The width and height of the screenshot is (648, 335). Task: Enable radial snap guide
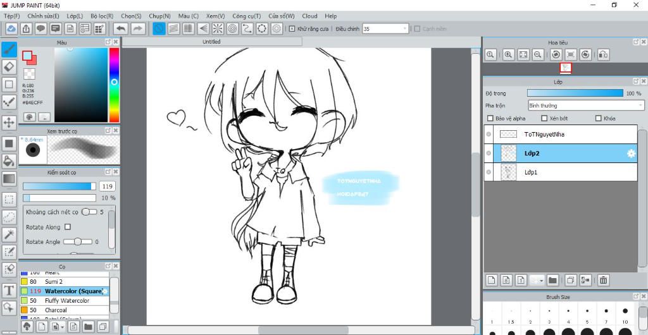tap(218, 28)
